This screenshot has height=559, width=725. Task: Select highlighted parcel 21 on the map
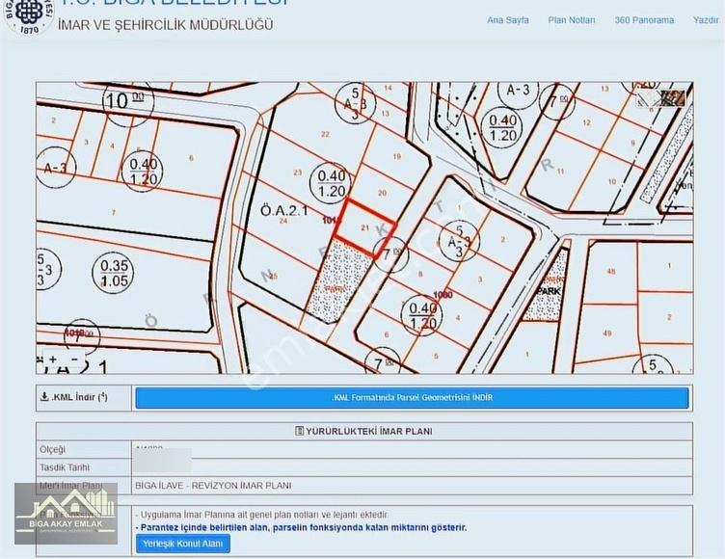[364, 227]
